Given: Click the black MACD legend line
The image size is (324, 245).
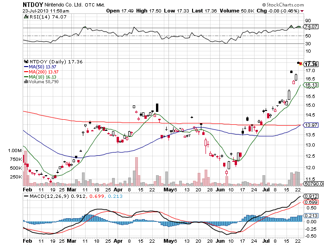Looking at the screenshot, I should 26,196.
